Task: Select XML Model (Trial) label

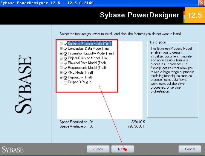Action: [80, 72]
